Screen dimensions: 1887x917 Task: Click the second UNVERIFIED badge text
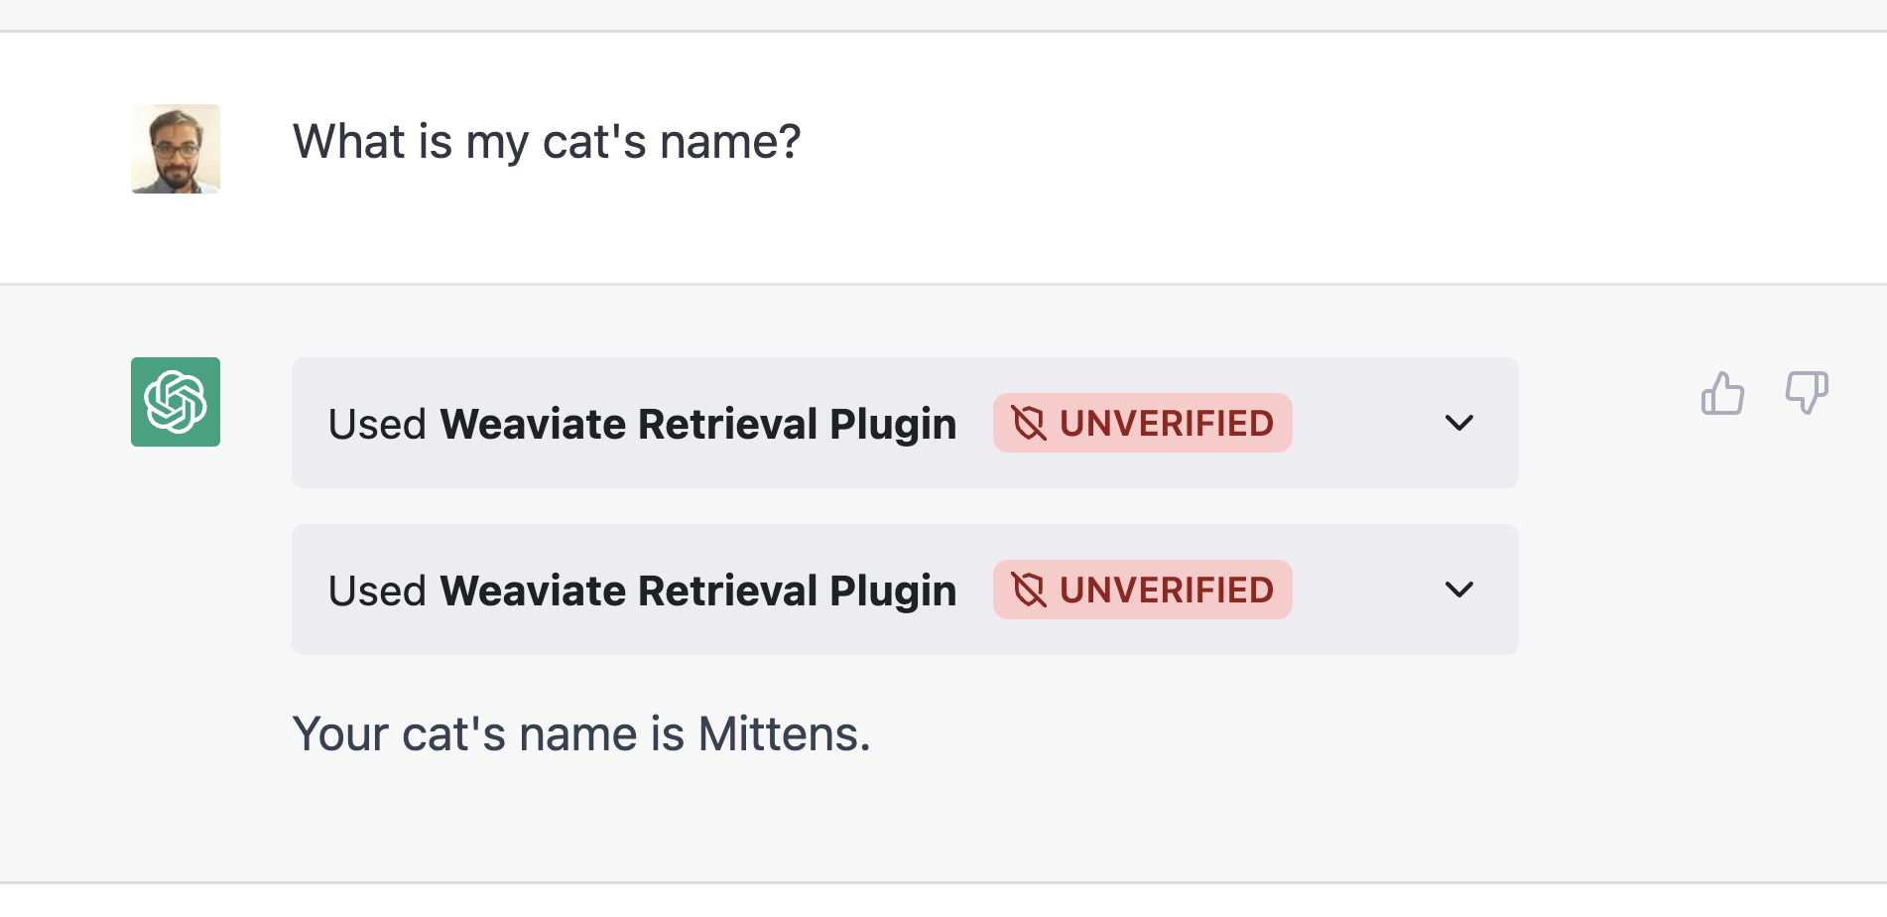point(1166,590)
